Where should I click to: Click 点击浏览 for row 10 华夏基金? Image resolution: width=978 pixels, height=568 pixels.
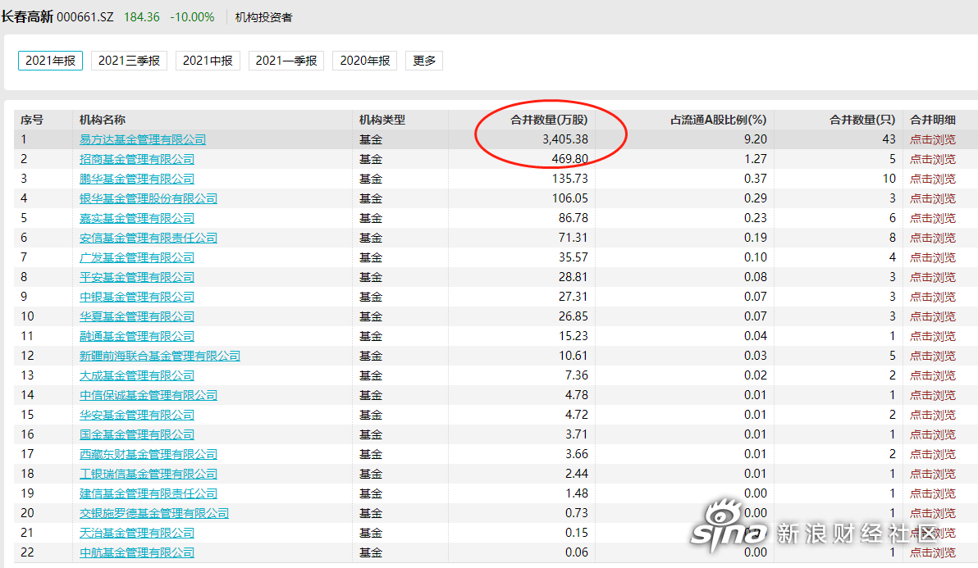[933, 317]
